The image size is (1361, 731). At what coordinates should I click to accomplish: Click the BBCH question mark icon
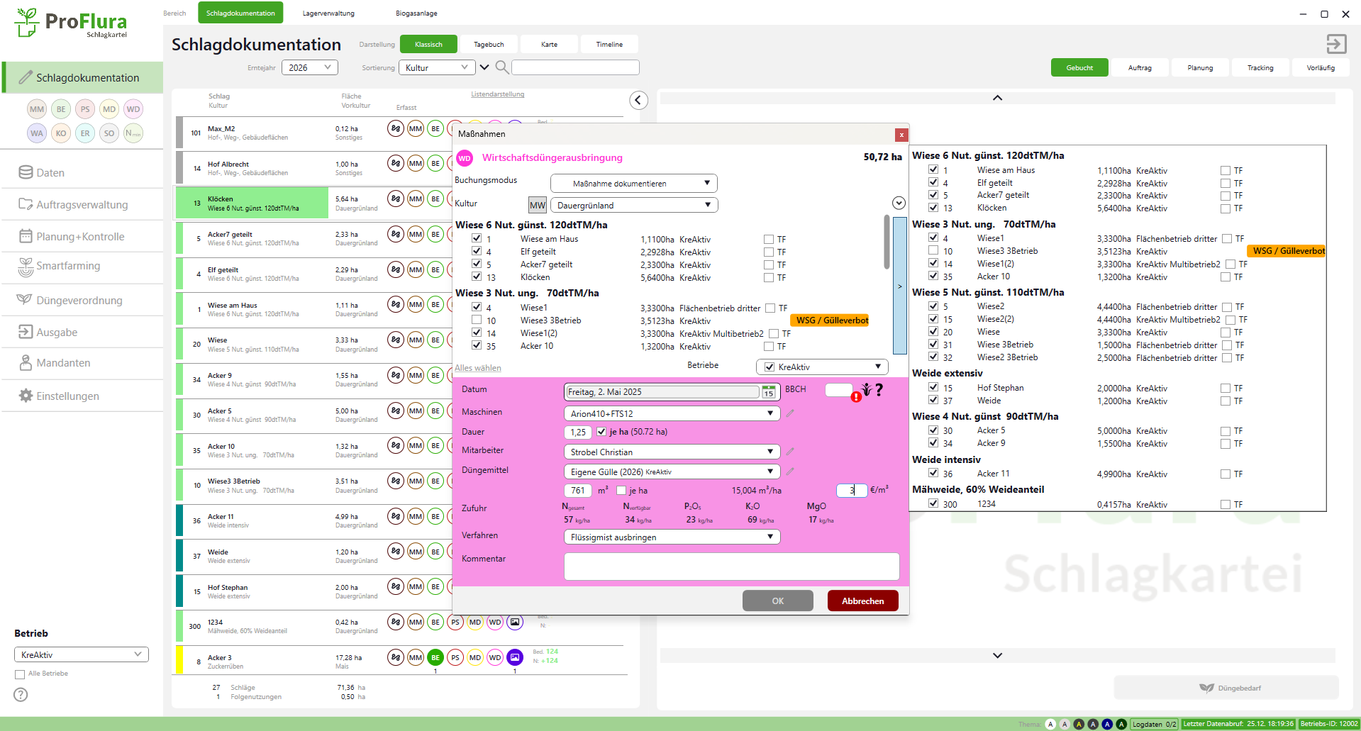(x=879, y=390)
